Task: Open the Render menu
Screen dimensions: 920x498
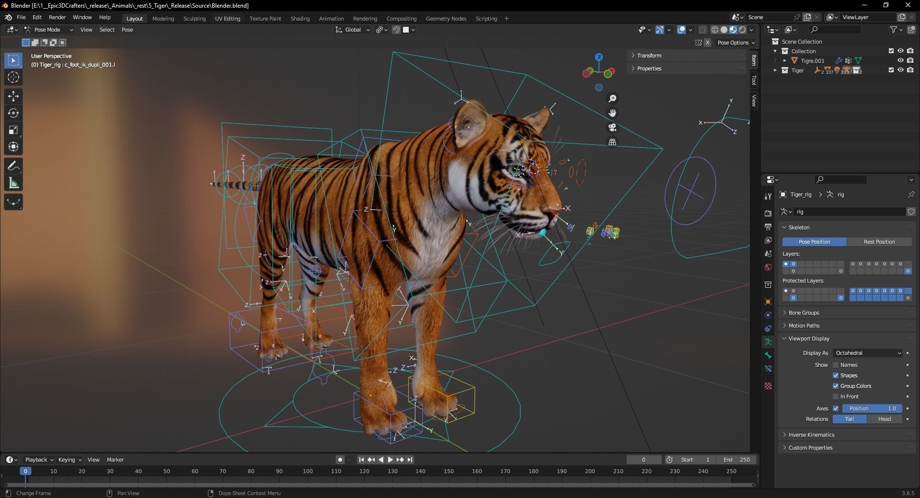Action: [57, 17]
